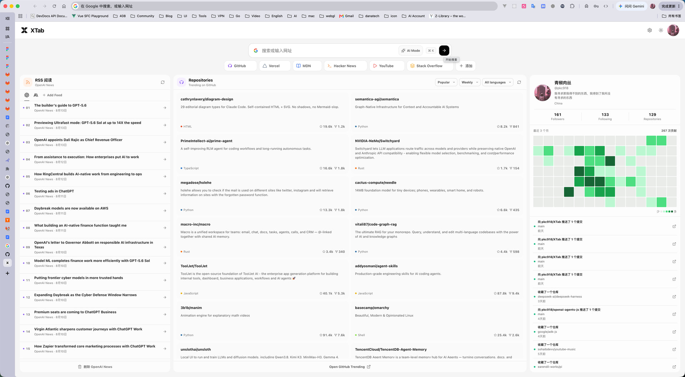Expand the Weekly time range dropdown

click(470, 82)
